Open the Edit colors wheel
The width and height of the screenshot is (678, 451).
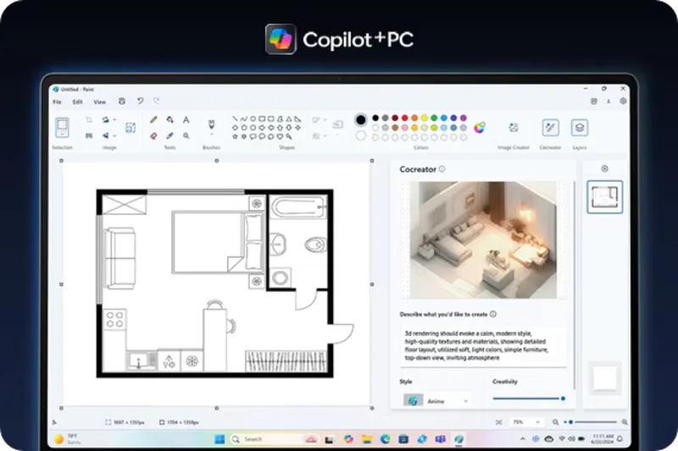[480, 128]
